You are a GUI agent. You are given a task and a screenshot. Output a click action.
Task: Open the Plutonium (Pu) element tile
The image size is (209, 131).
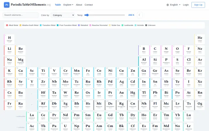(x=88, y=127)
